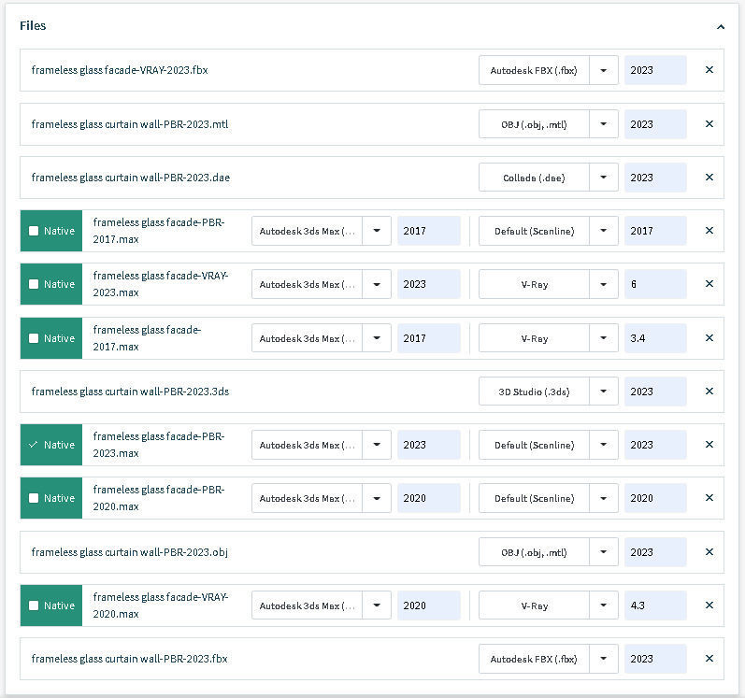Tick Native checkbox for facade-PBR-2020.max
This screenshot has width=745, height=698.
pyautogui.click(x=35, y=498)
